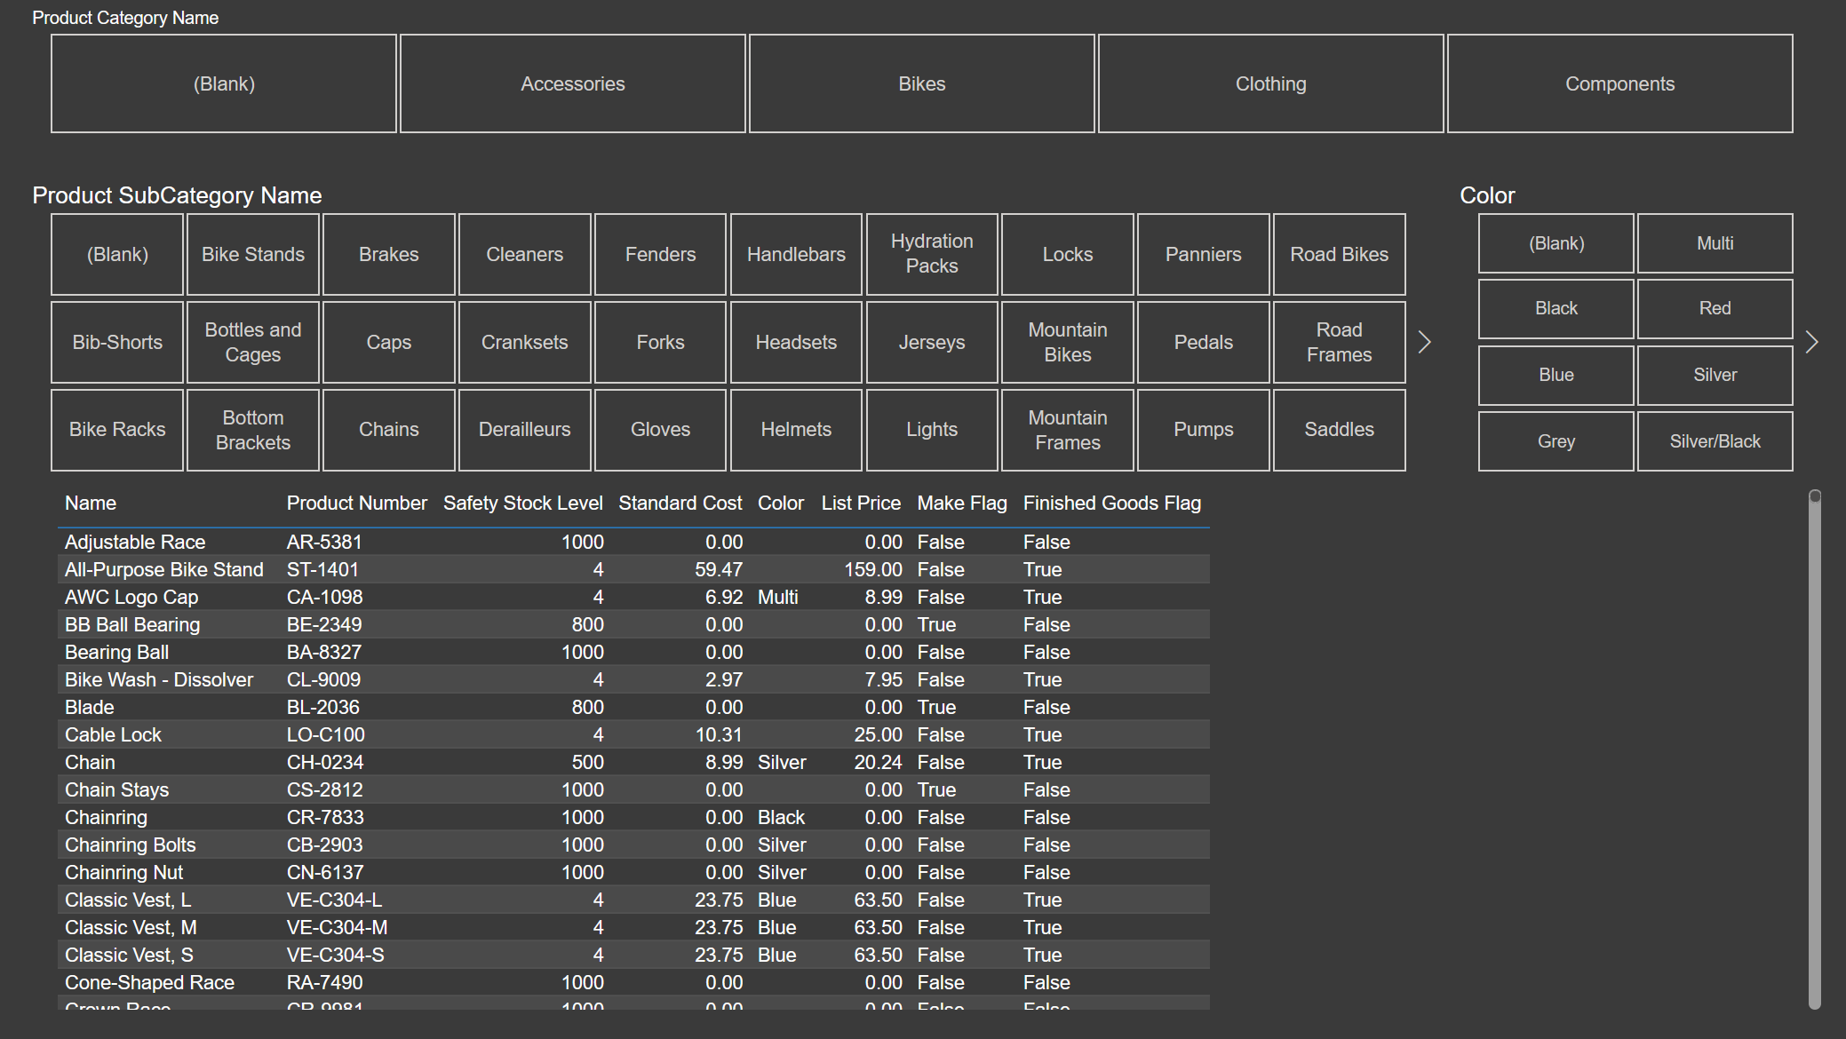This screenshot has height=1039, width=1846.
Task: Select the Silver color tile
Action: tap(1715, 375)
